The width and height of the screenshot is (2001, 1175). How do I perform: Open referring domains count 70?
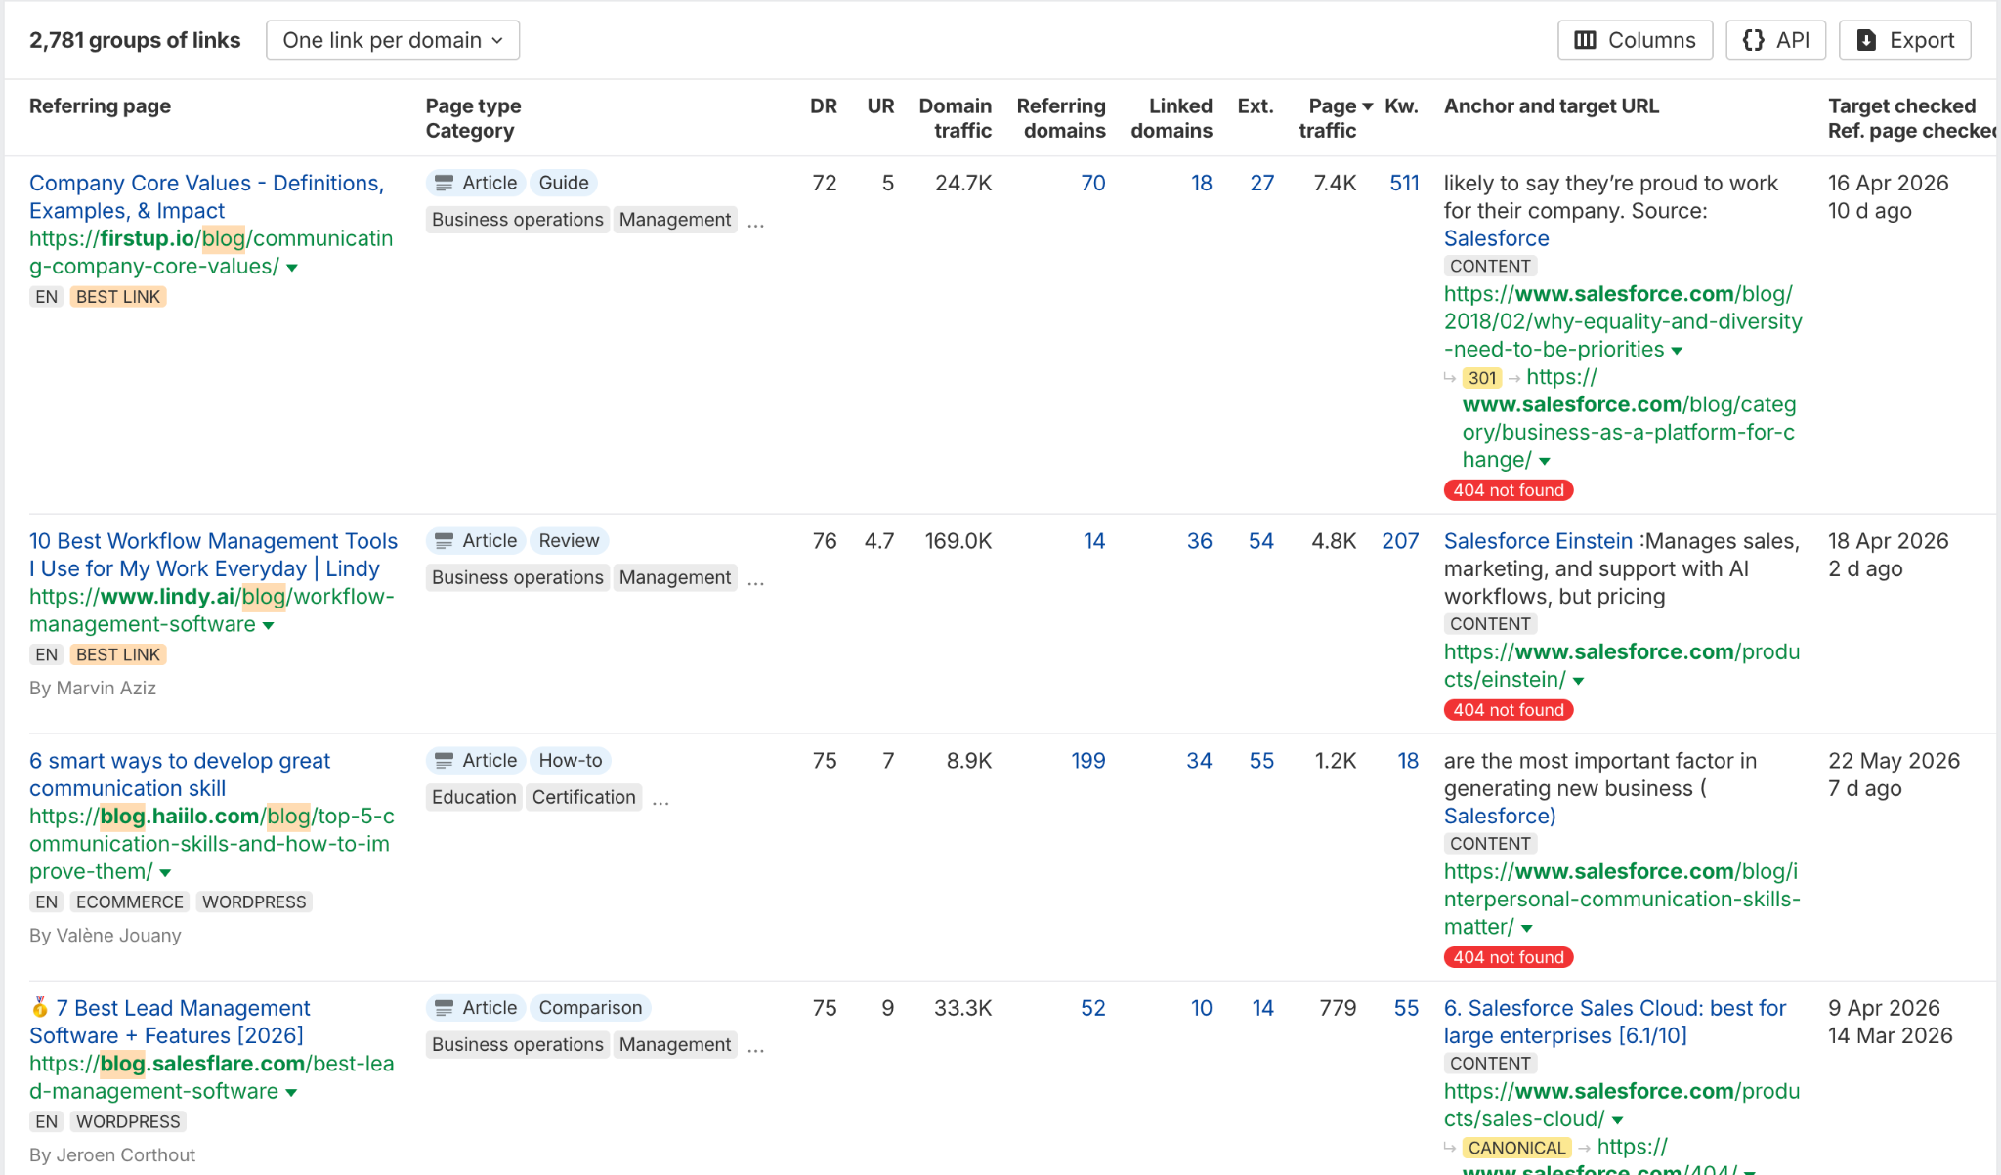(x=1092, y=183)
